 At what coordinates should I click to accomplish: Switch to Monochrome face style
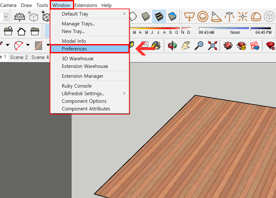[x=172, y=16]
